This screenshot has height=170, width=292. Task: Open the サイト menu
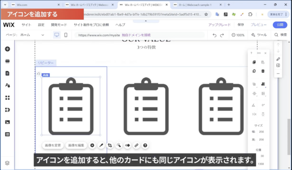pyautogui.click(x=26, y=25)
